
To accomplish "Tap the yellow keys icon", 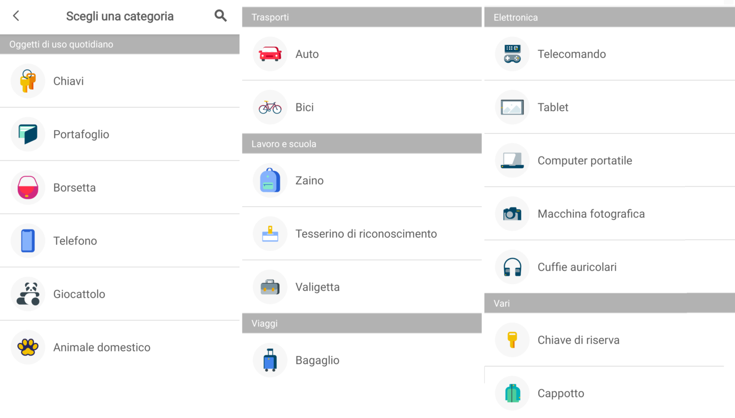I will pos(28,81).
